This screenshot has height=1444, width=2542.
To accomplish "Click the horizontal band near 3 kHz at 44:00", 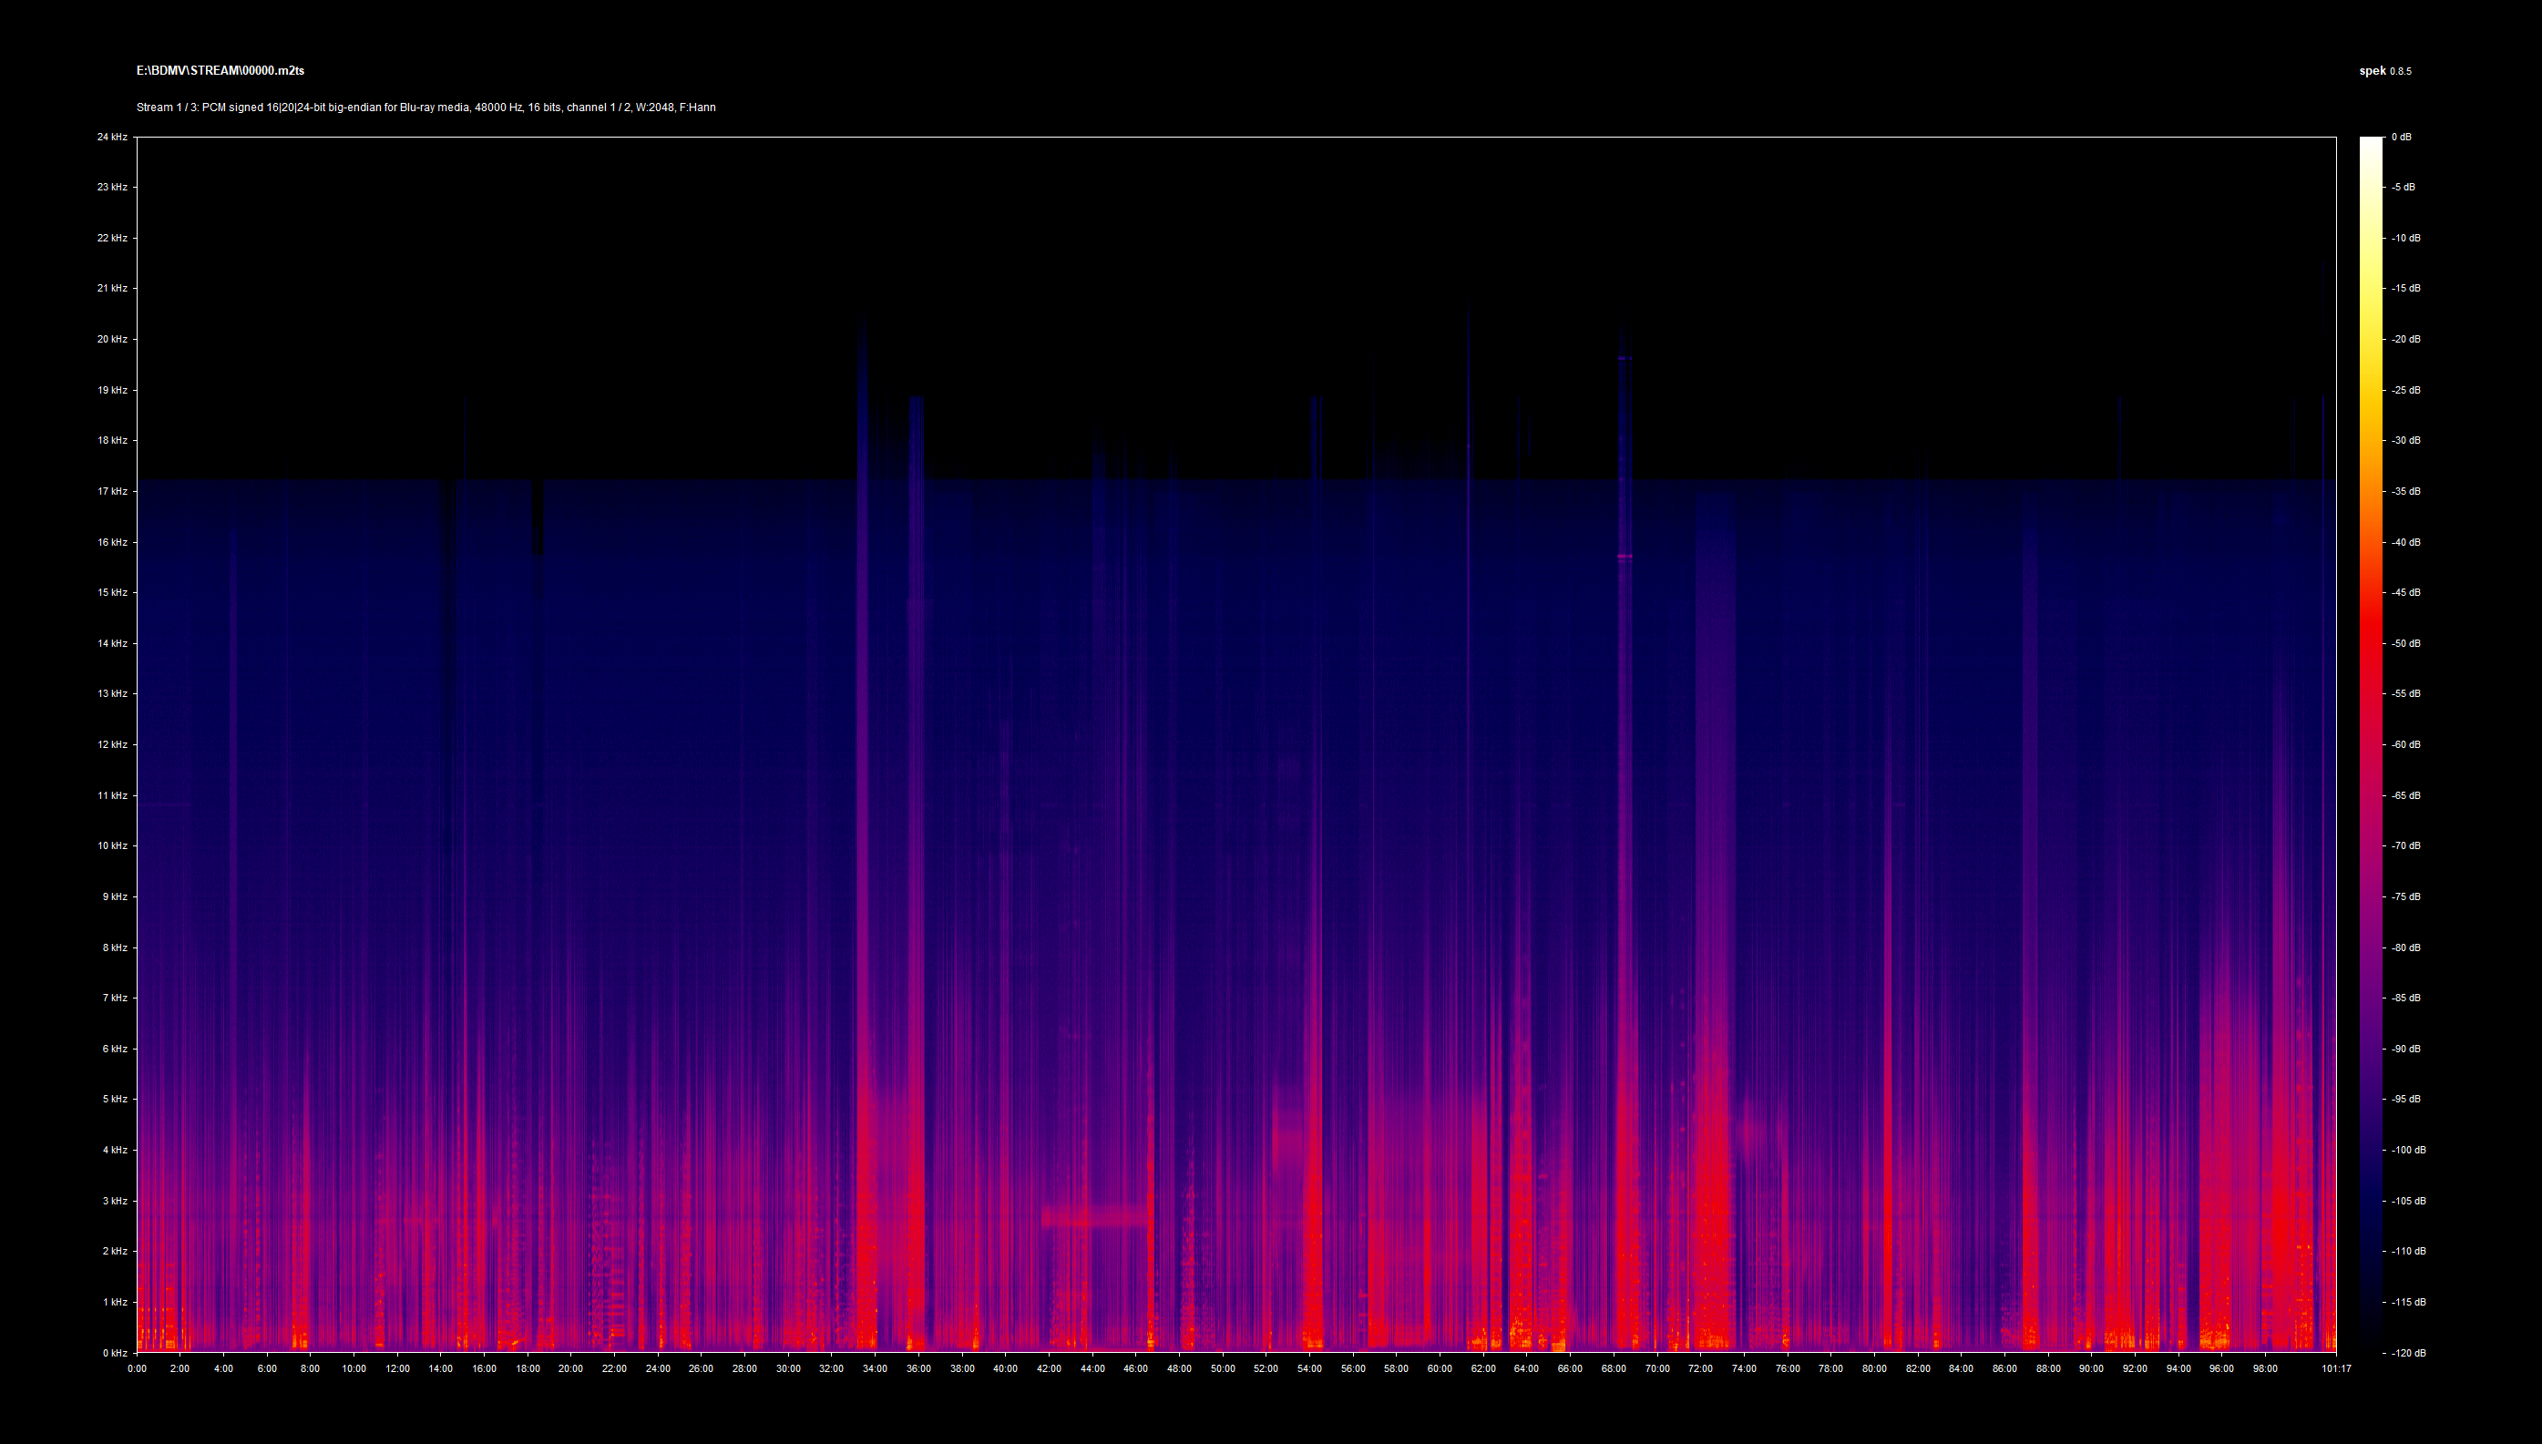I will coord(1093,1216).
